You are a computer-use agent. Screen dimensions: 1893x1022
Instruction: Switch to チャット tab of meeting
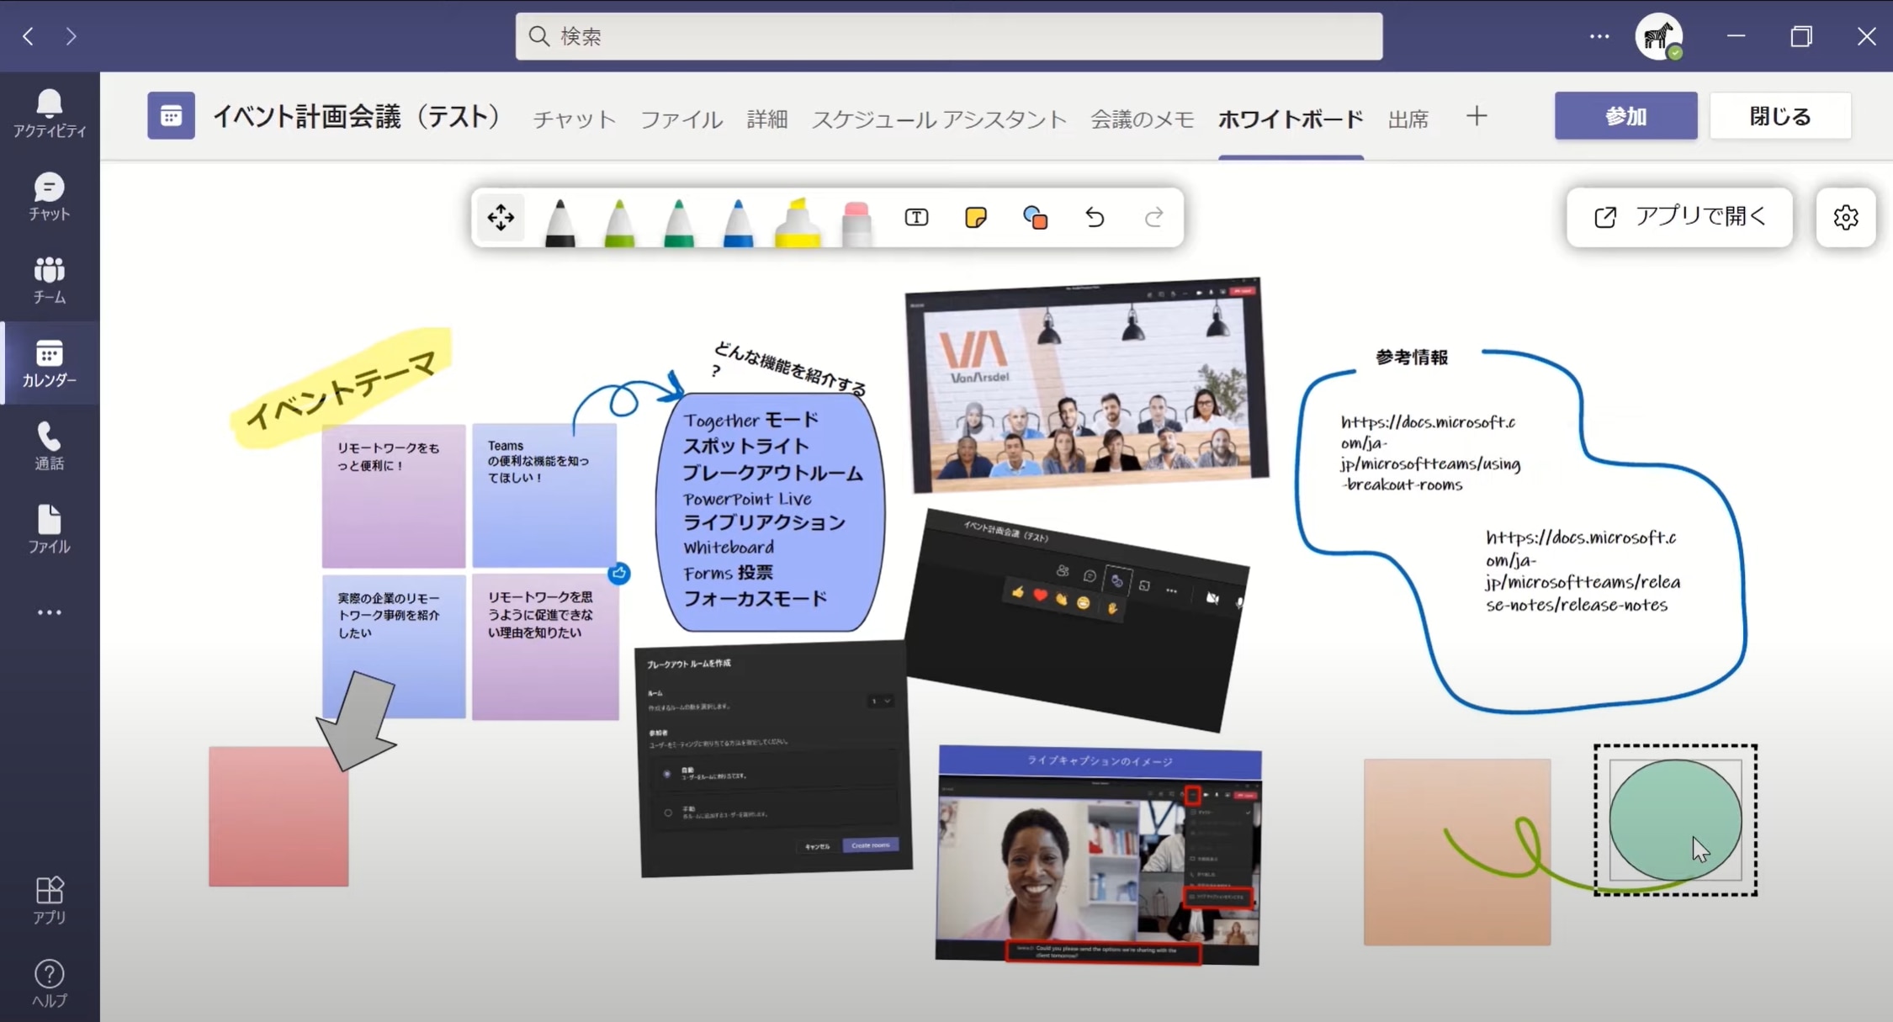pyautogui.click(x=574, y=119)
